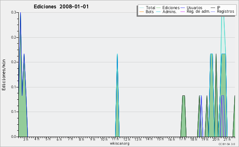The image size is (239, 147).
Task: Click the "16 h" x-axis label
Action: [x=171, y=139]
